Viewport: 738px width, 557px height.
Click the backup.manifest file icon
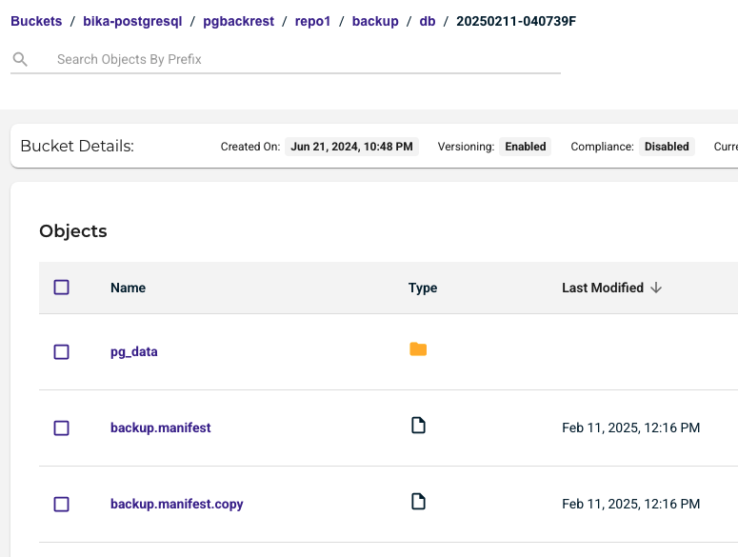click(x=418, y=426)
